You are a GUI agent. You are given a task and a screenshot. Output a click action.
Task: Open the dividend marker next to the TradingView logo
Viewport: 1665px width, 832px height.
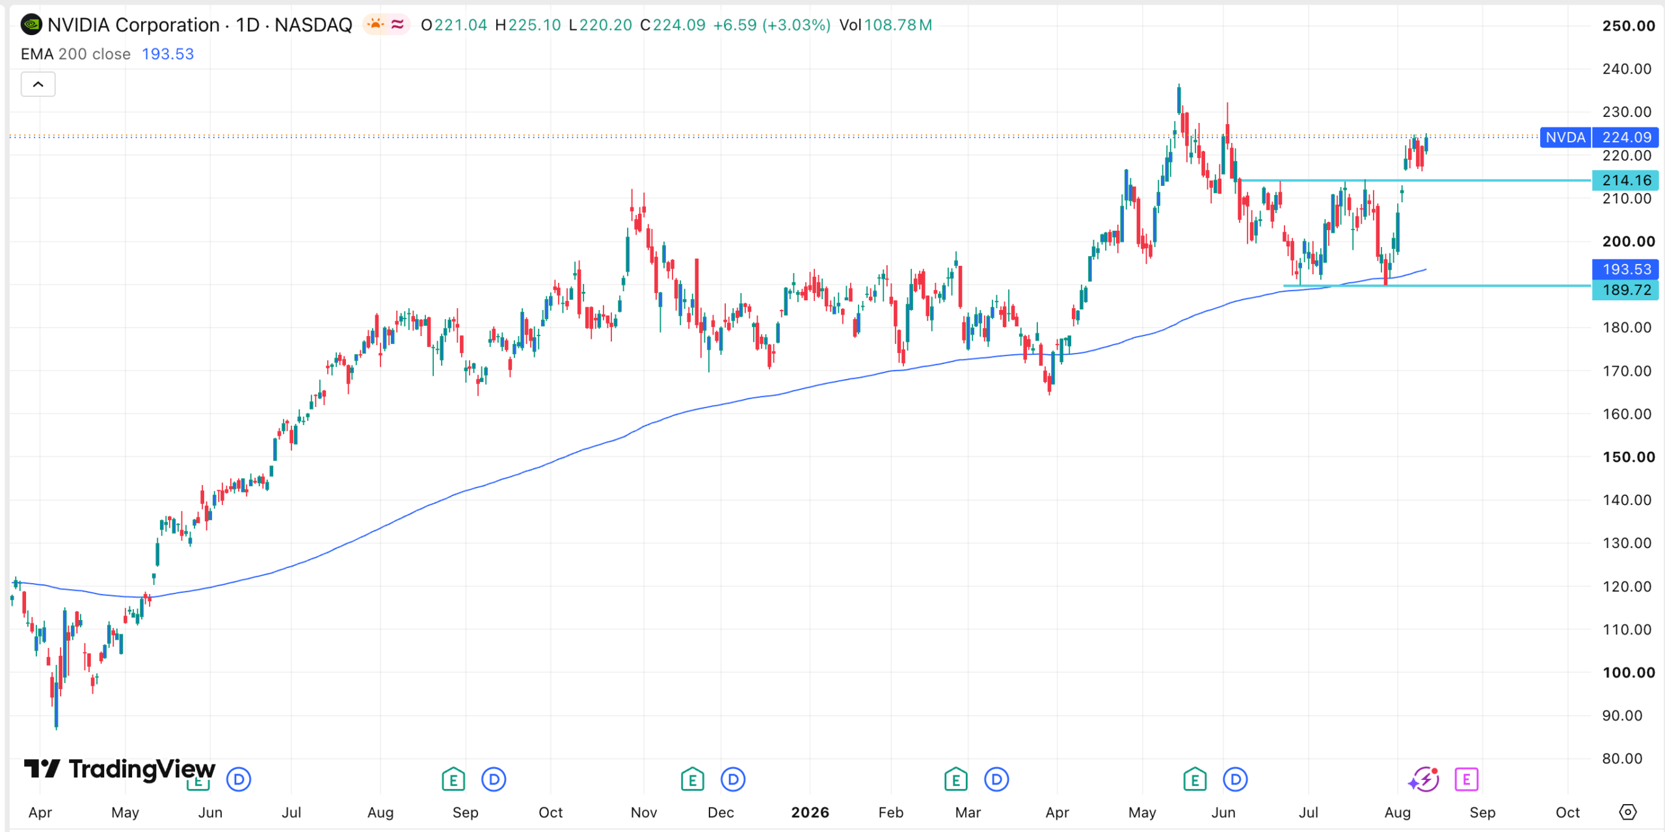click(239, 779)
